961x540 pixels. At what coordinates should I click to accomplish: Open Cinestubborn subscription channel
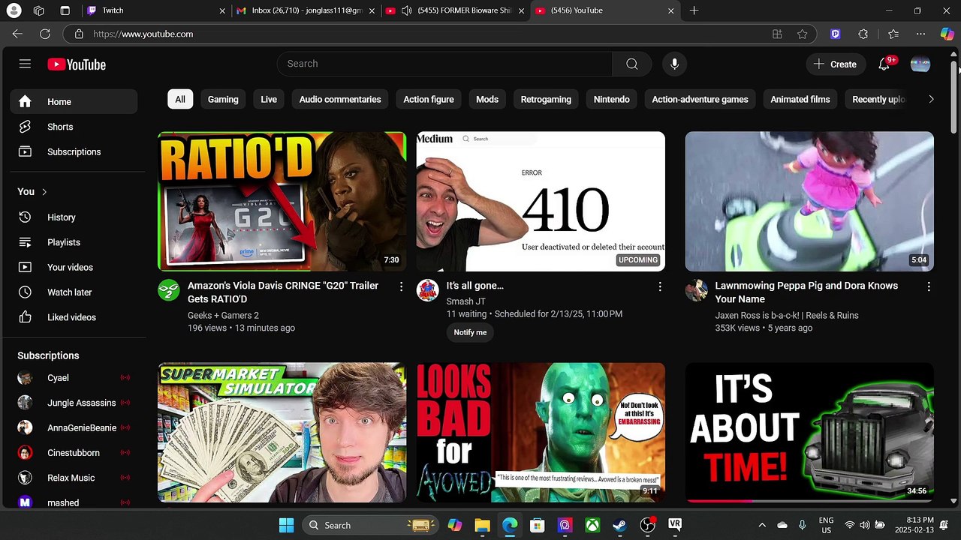74,453
